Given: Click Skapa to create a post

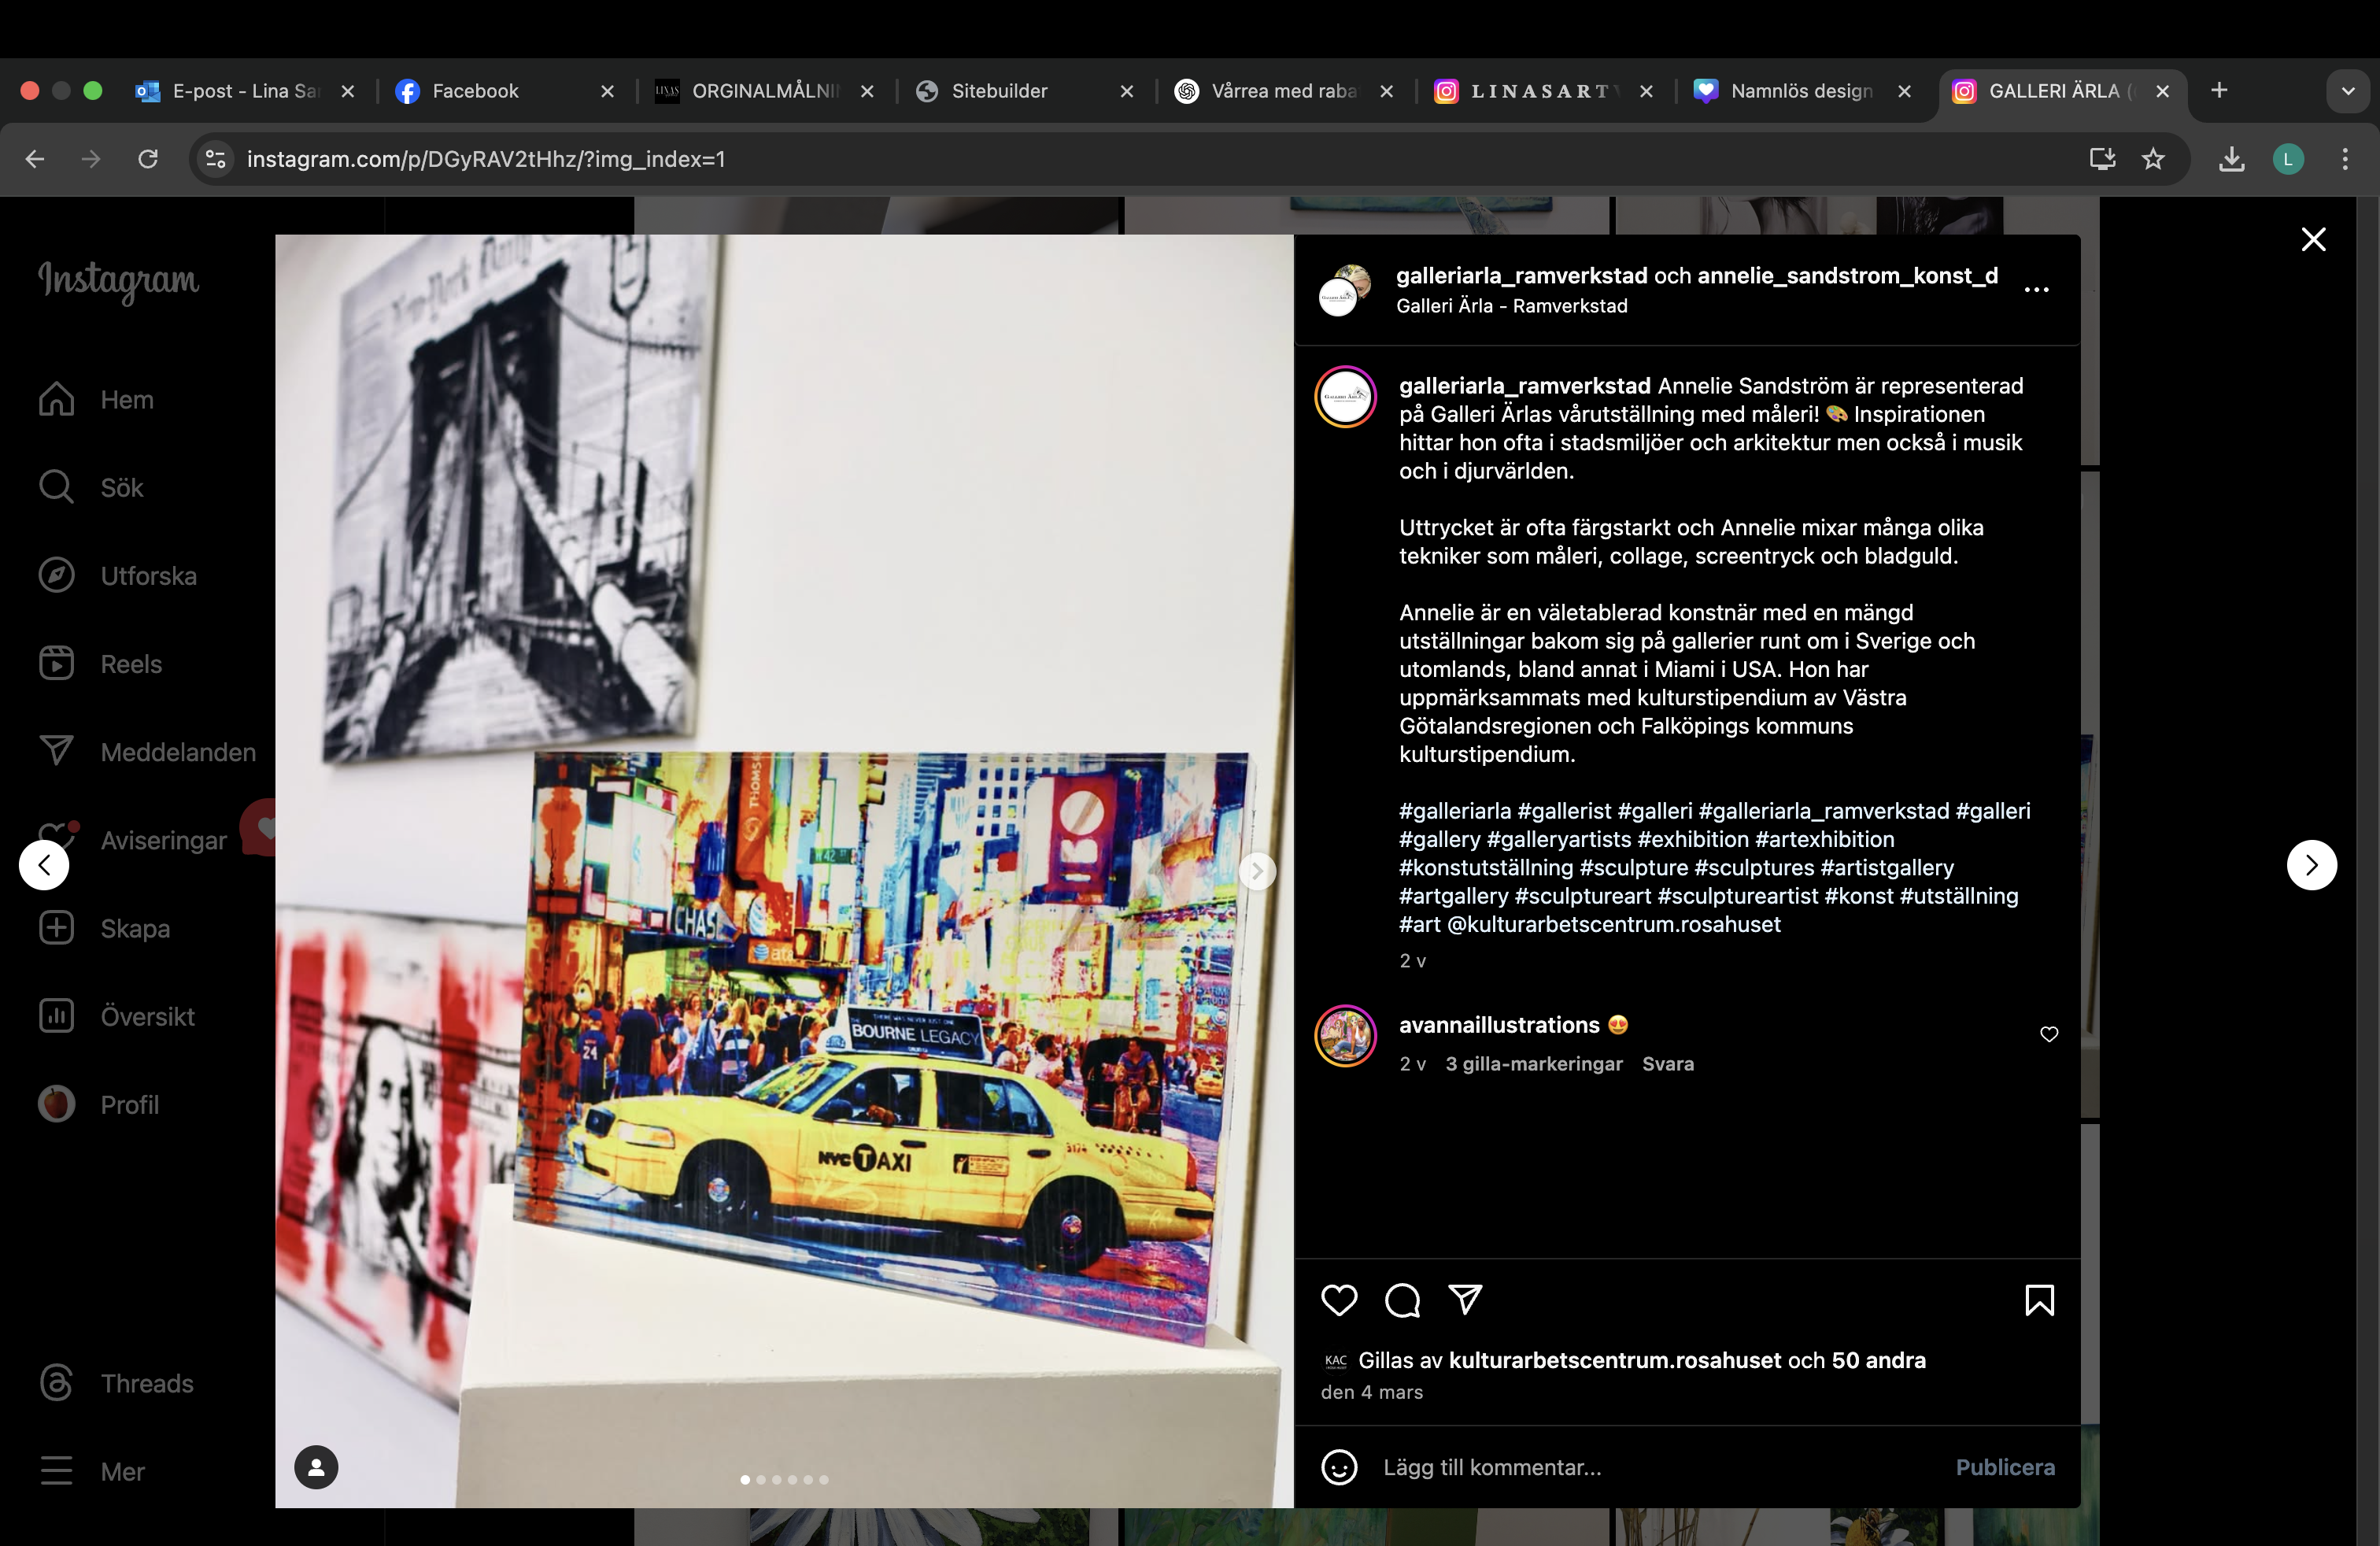Looking at the screenshot, I should [x=104, y=928].
